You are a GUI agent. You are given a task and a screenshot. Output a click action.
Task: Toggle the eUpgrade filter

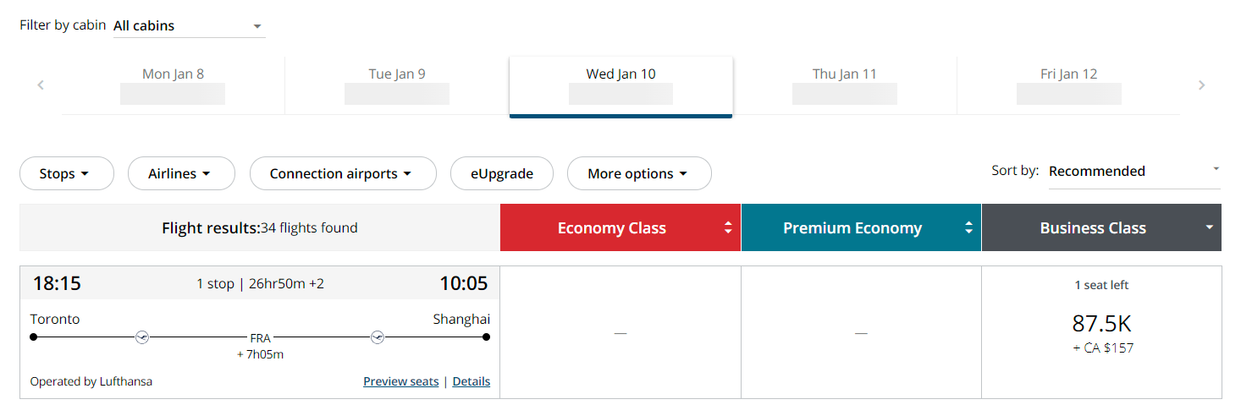point(502,173)
